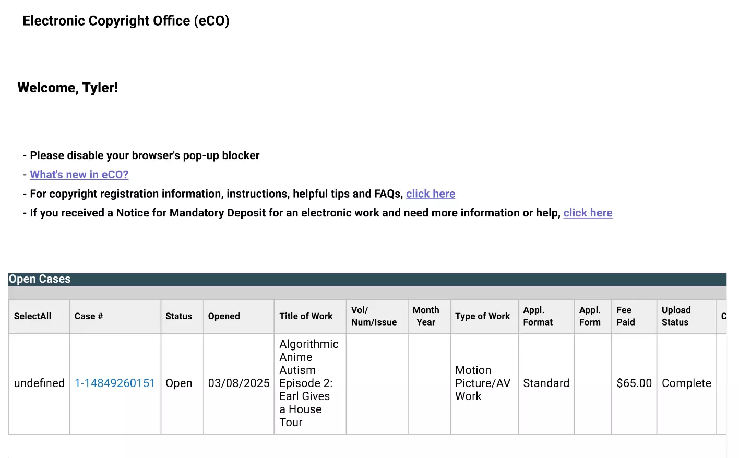
Task: Click the Title of Work column header
Action: point(310,316)
